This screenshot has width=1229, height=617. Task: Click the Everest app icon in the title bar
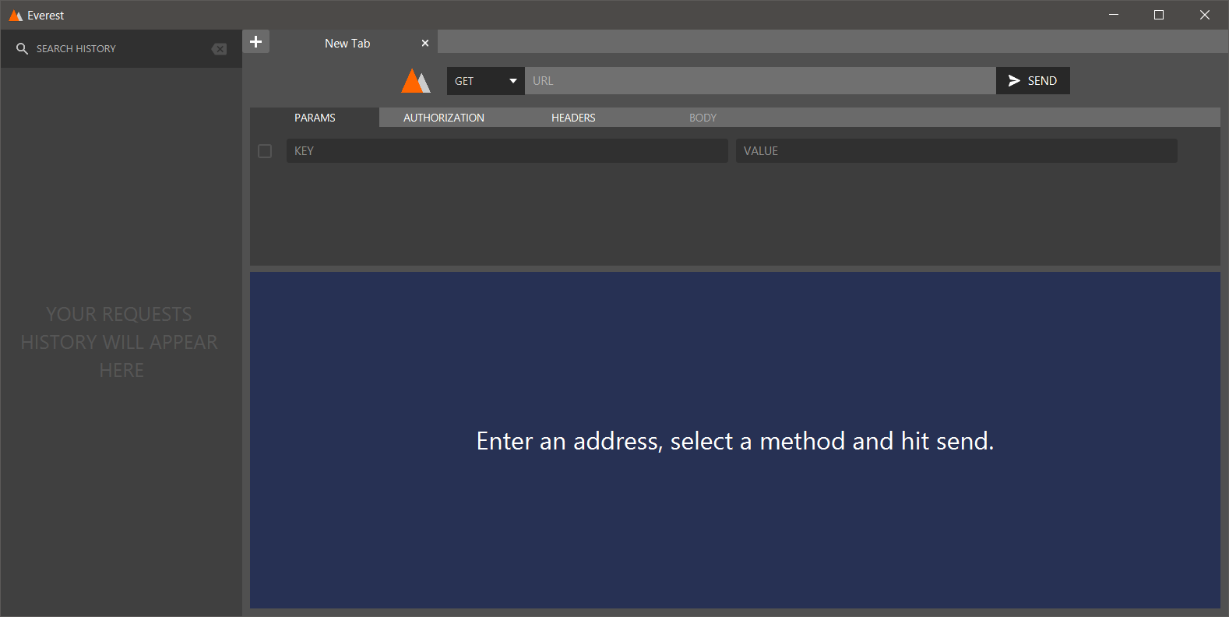point(15,16)
